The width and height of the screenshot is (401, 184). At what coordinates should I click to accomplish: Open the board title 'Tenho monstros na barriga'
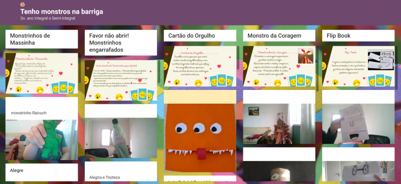click(x=61, y=12)
